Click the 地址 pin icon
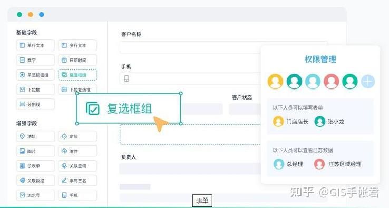389x208 pixels. 22,136
